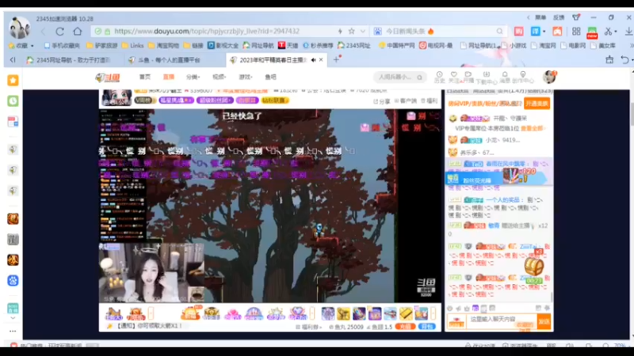The height and width of the screenshot is (356, 634).
Task: Open Douyu 关注 heart icon
Action: tap(453, 77)
